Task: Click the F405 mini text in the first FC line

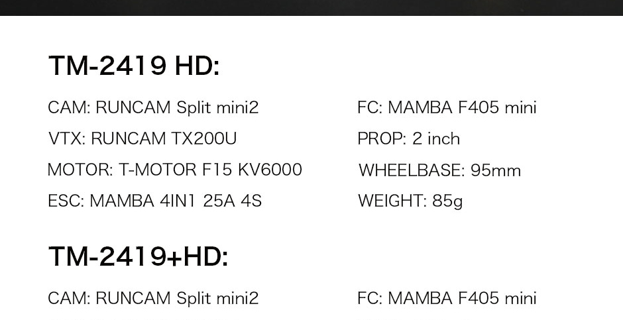Action: [497, 107]
